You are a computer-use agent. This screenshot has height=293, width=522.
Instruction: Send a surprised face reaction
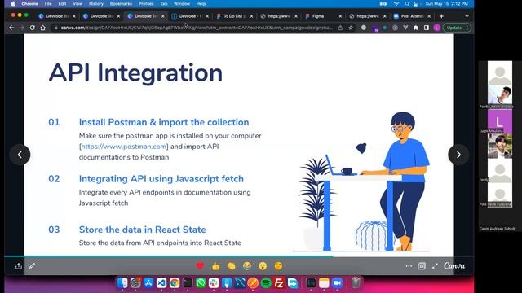pos(263,266)
